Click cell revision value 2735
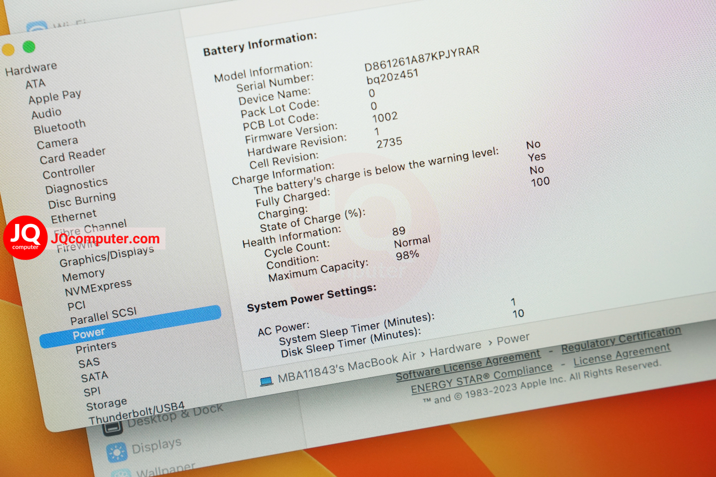 (x=389, y=143)
